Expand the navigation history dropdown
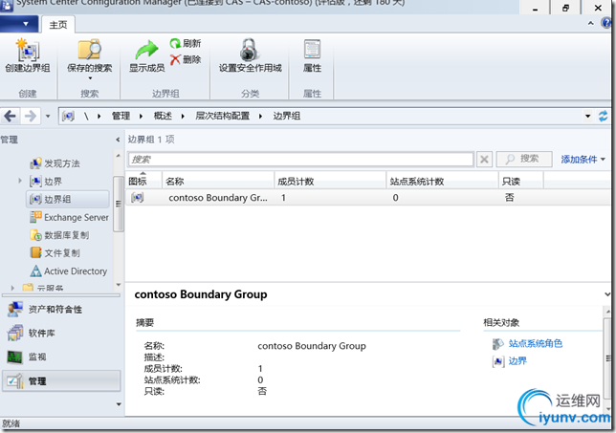The height and width of the screenshot is (433, 616). pos(48,117)
